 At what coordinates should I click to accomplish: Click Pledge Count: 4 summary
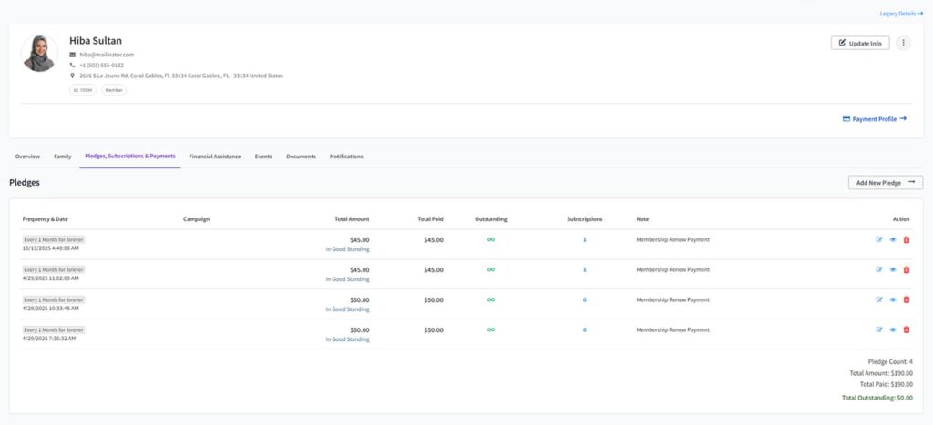[x=891, y=361]
